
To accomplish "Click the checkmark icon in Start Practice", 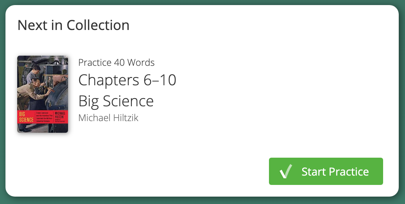I will pyautogui.click(x=286, y=171).
